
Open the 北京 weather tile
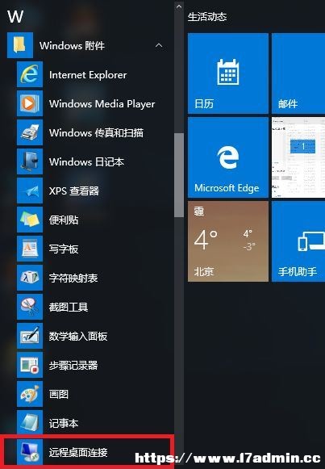(x=228, y=241)
